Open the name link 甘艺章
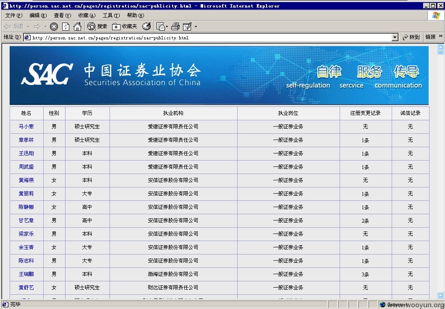Viewport: 445px width, 309px height. pos(26,221)
